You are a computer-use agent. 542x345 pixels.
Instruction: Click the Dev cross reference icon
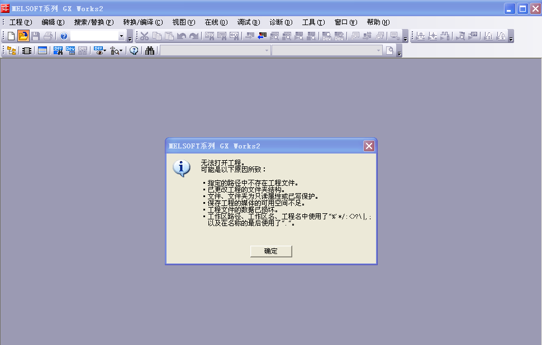click(x=58, y=51)
